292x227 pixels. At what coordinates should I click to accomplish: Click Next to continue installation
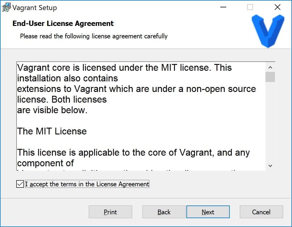[x=208, y=212]
